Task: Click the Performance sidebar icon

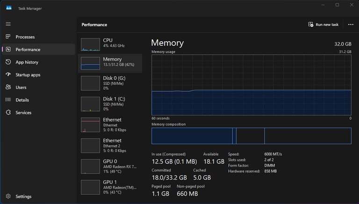Action: [x=8, y=49]
